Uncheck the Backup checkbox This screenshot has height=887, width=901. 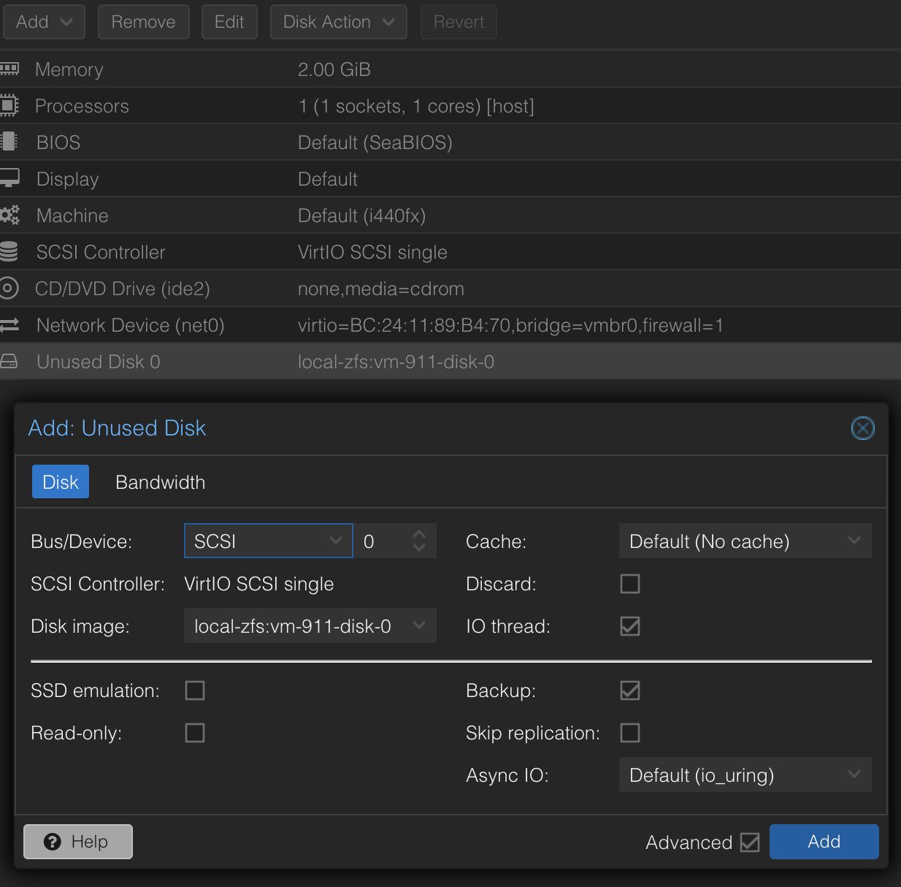point(629,690)
